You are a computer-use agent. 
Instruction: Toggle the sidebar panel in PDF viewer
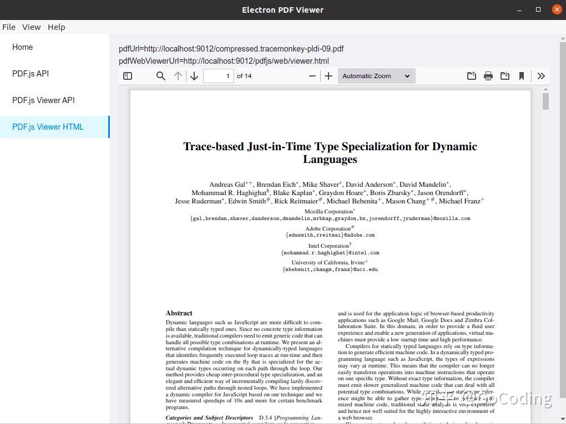pos(128,76)
